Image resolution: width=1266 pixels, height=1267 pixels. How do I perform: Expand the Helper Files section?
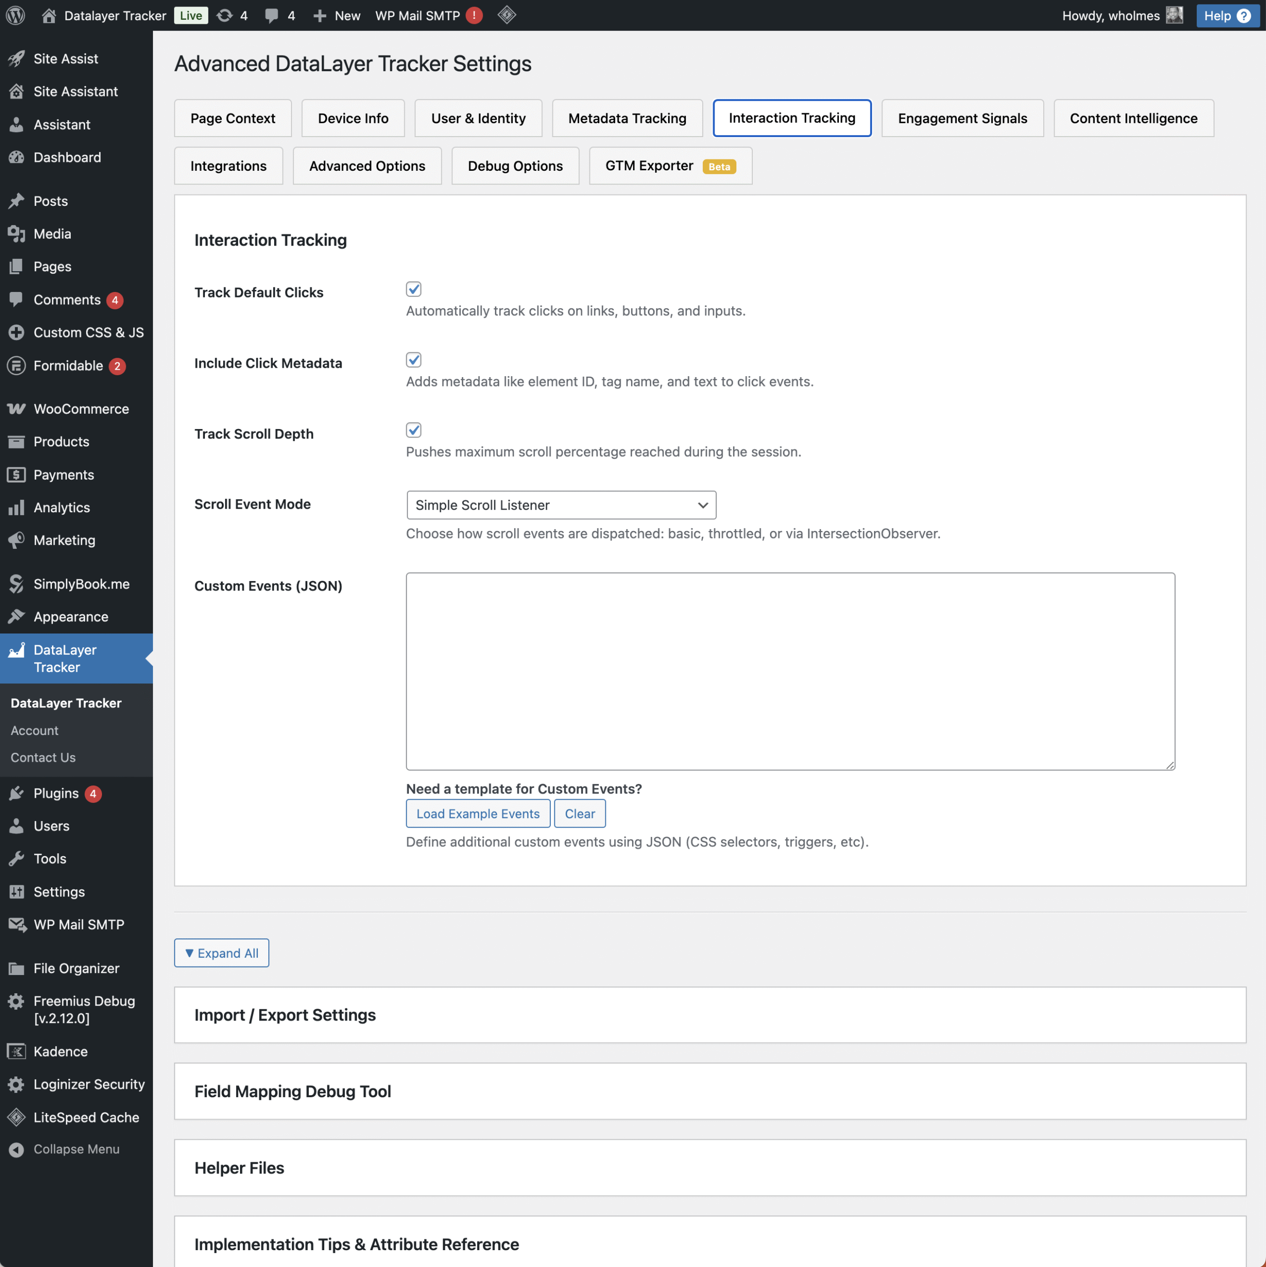coord(710,1168)
